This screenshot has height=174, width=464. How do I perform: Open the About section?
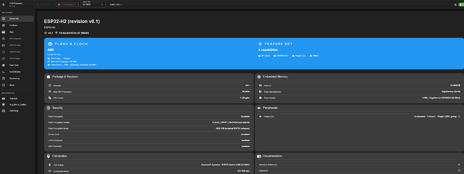click(x=17, y=85)
